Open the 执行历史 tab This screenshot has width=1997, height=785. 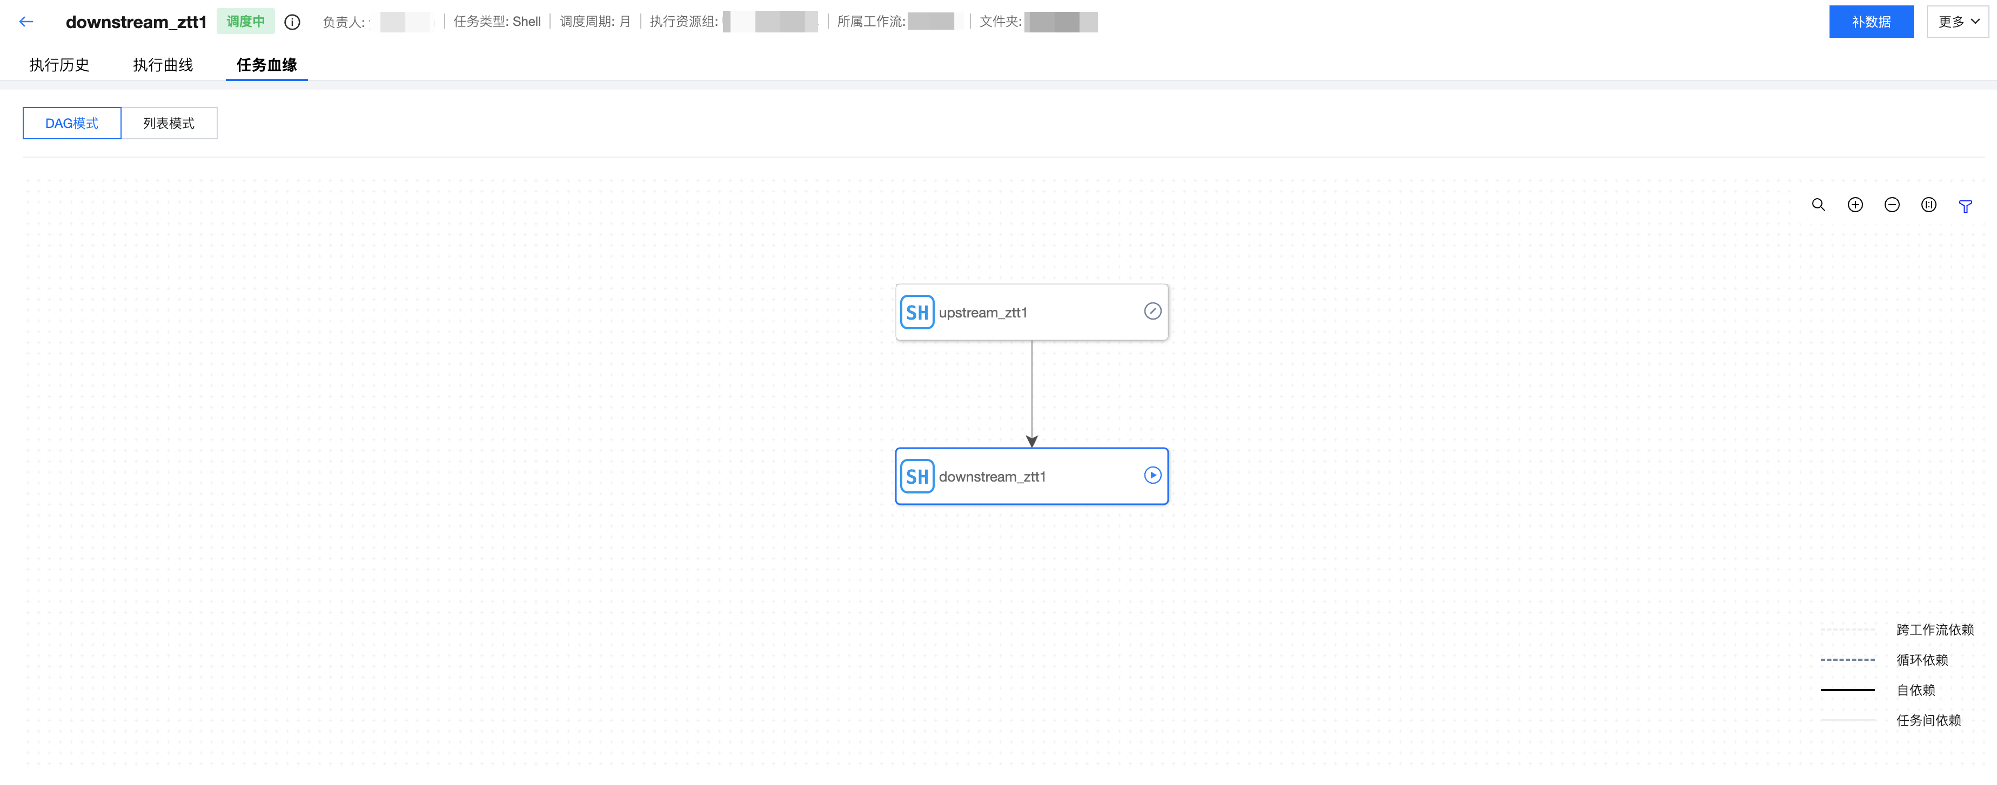[59, 65]
